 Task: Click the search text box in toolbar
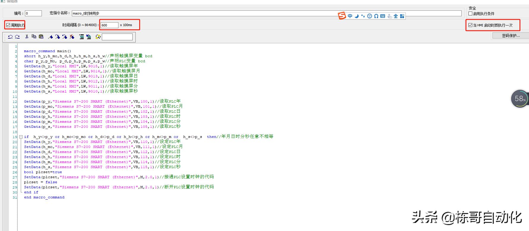coord(117,37)
